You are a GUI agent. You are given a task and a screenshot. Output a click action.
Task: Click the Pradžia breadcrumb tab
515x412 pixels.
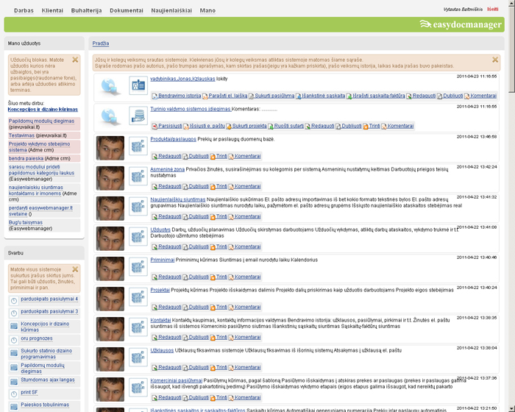[101, 43]
